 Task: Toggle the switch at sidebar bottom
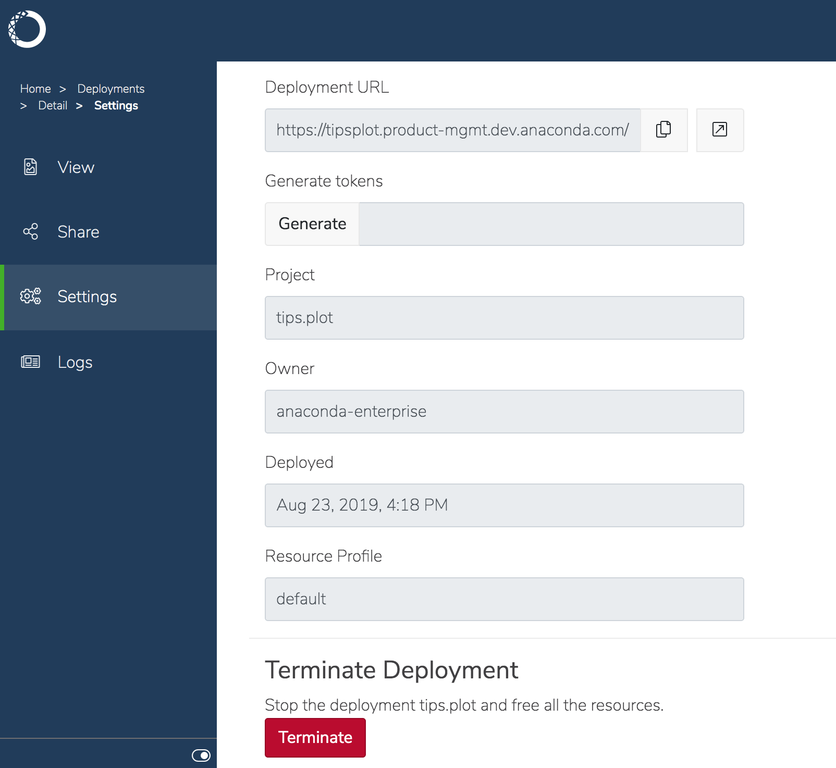click(201, 755)
